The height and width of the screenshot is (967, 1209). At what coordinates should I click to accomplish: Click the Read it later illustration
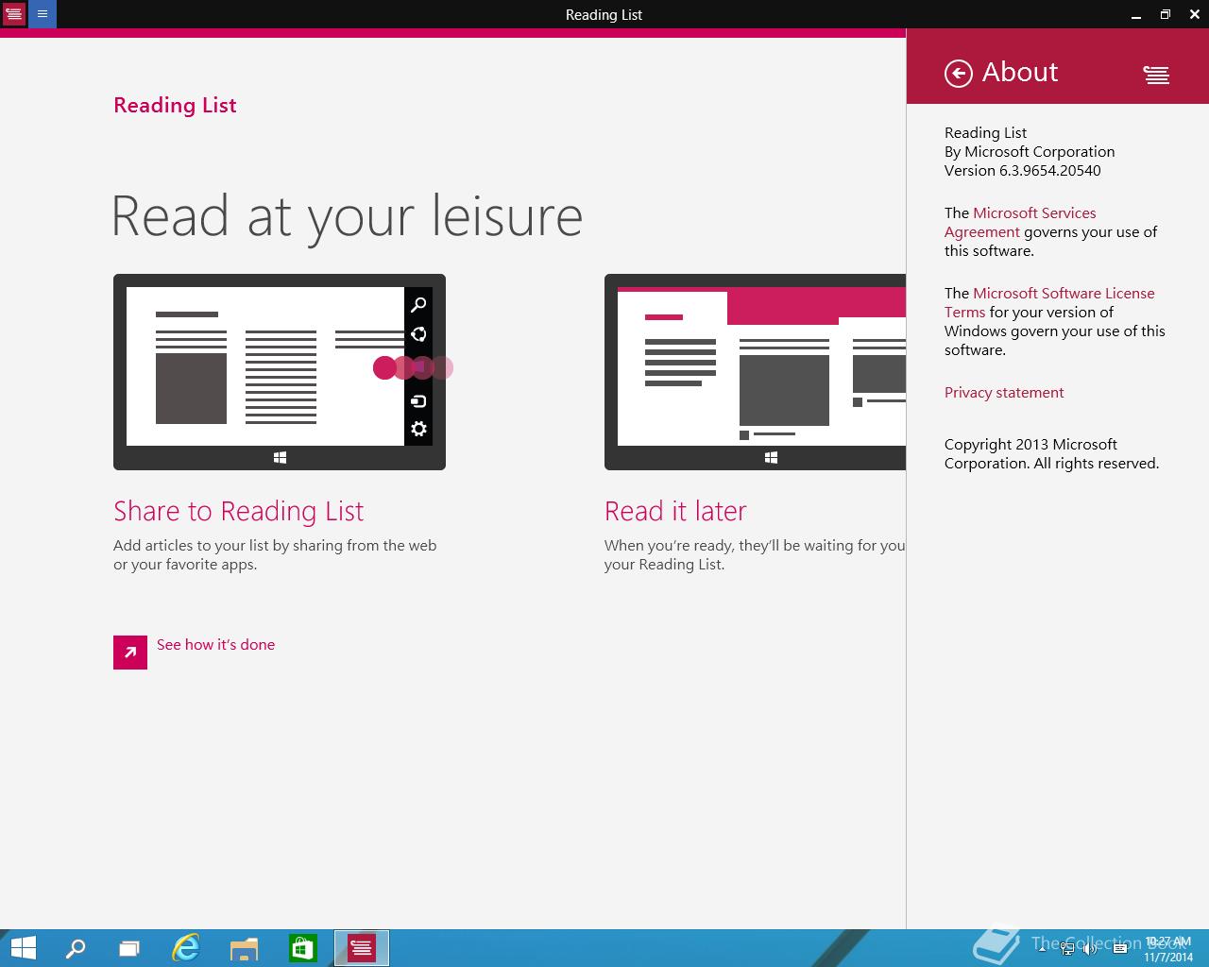tap(755, 372)
